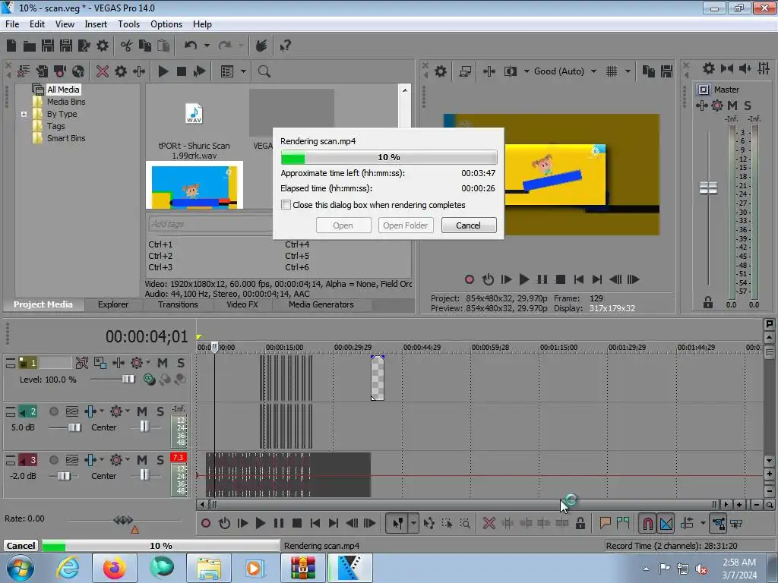Open Undo history dropdown arrow
Image resolution: width=778 pixels, height=583 pixels.
click(x=207, y=46)
